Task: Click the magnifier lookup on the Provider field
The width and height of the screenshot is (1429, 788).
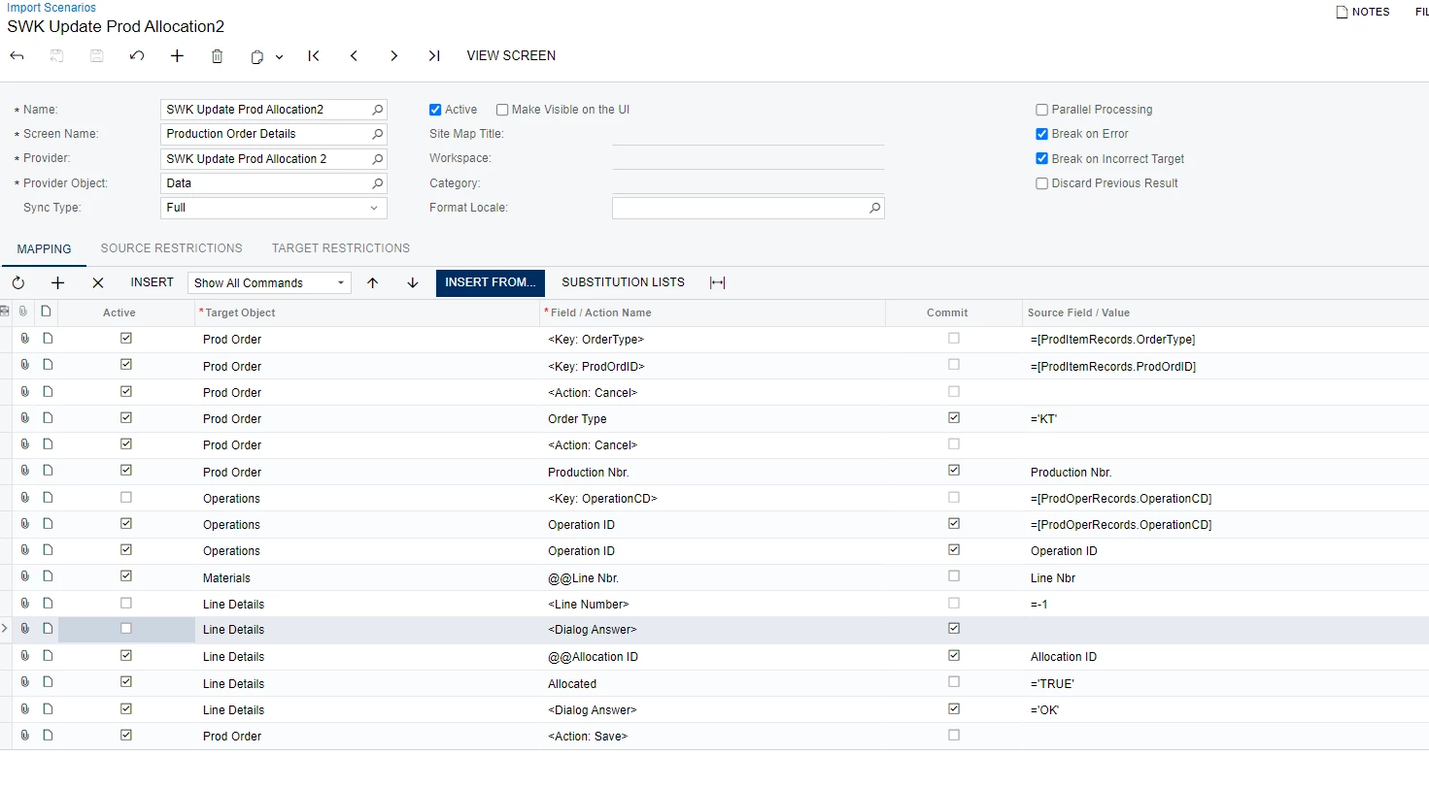Action: coord(377,158)
